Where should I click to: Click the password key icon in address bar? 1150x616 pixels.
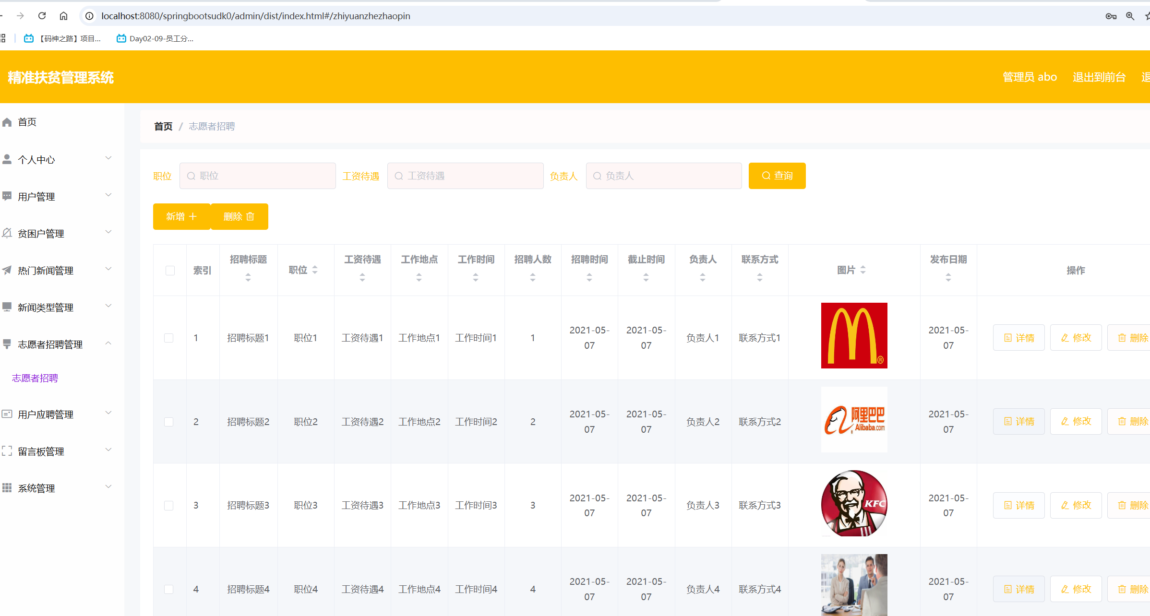1111,16
